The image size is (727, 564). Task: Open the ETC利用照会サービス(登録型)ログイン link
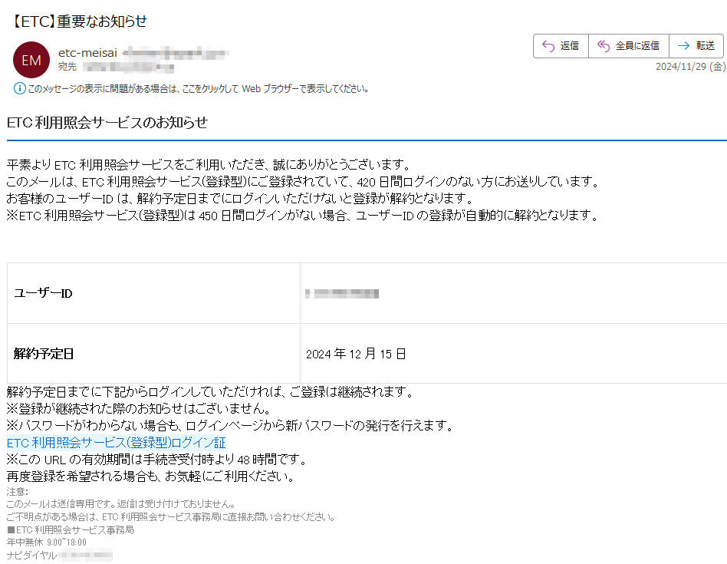click(117, 443)
